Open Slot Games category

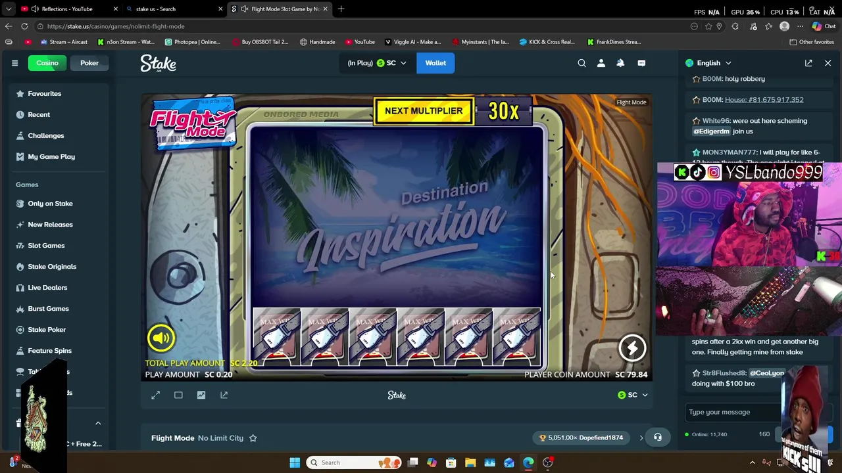(46, 246)
